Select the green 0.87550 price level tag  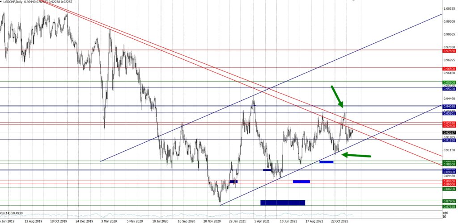(449, 207)
